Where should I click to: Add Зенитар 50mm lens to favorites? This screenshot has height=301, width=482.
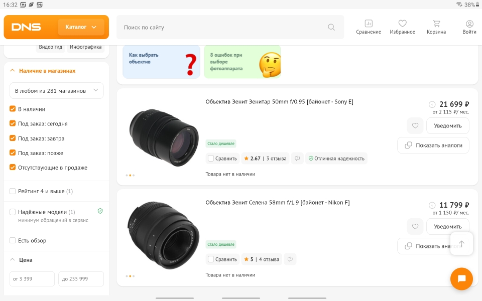(415, 125)
